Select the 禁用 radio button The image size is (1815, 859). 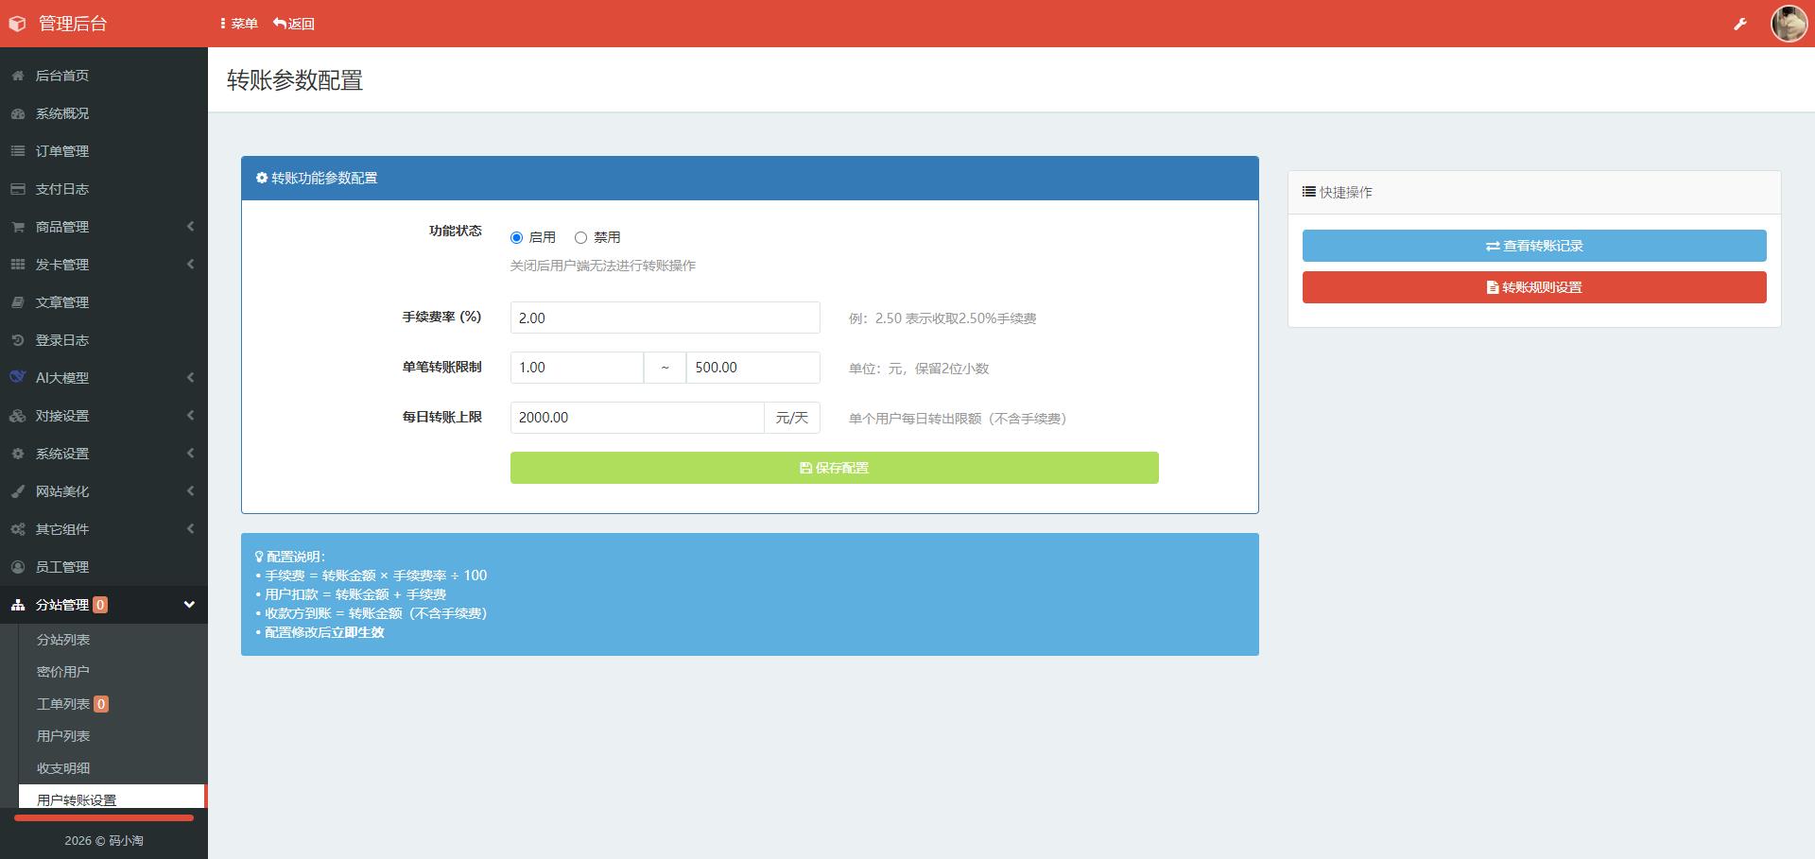(x=580, y=238)
